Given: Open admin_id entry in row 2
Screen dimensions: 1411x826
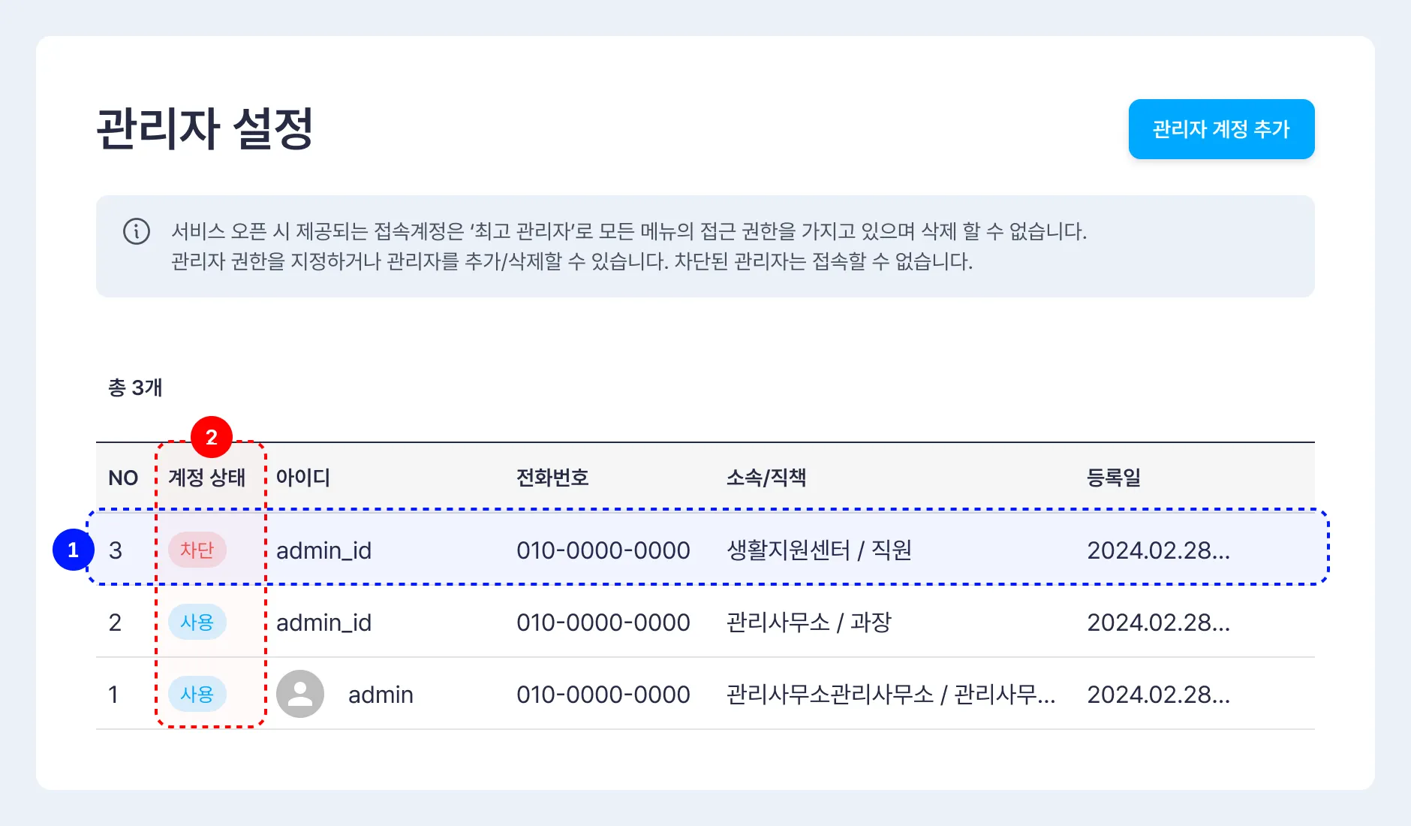Looking at the screenshot, I should [x=324, y=623].
